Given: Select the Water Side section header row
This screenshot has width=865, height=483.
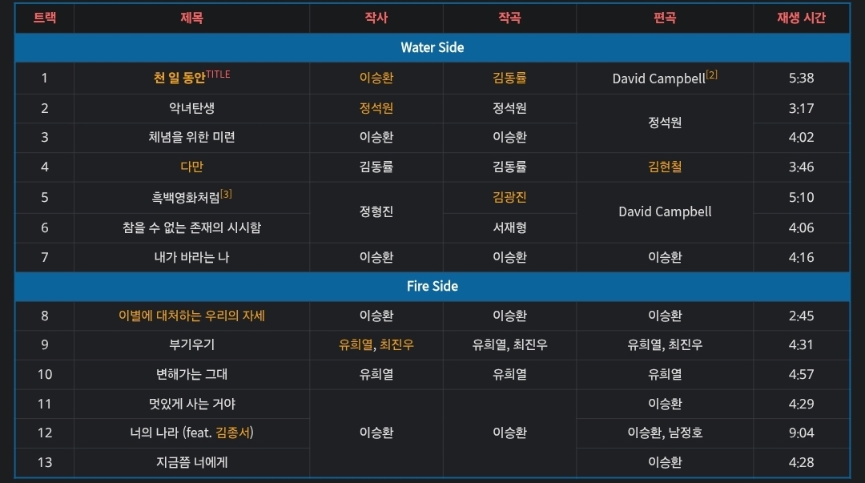Looking at the screenshot, I should (432, 47).
